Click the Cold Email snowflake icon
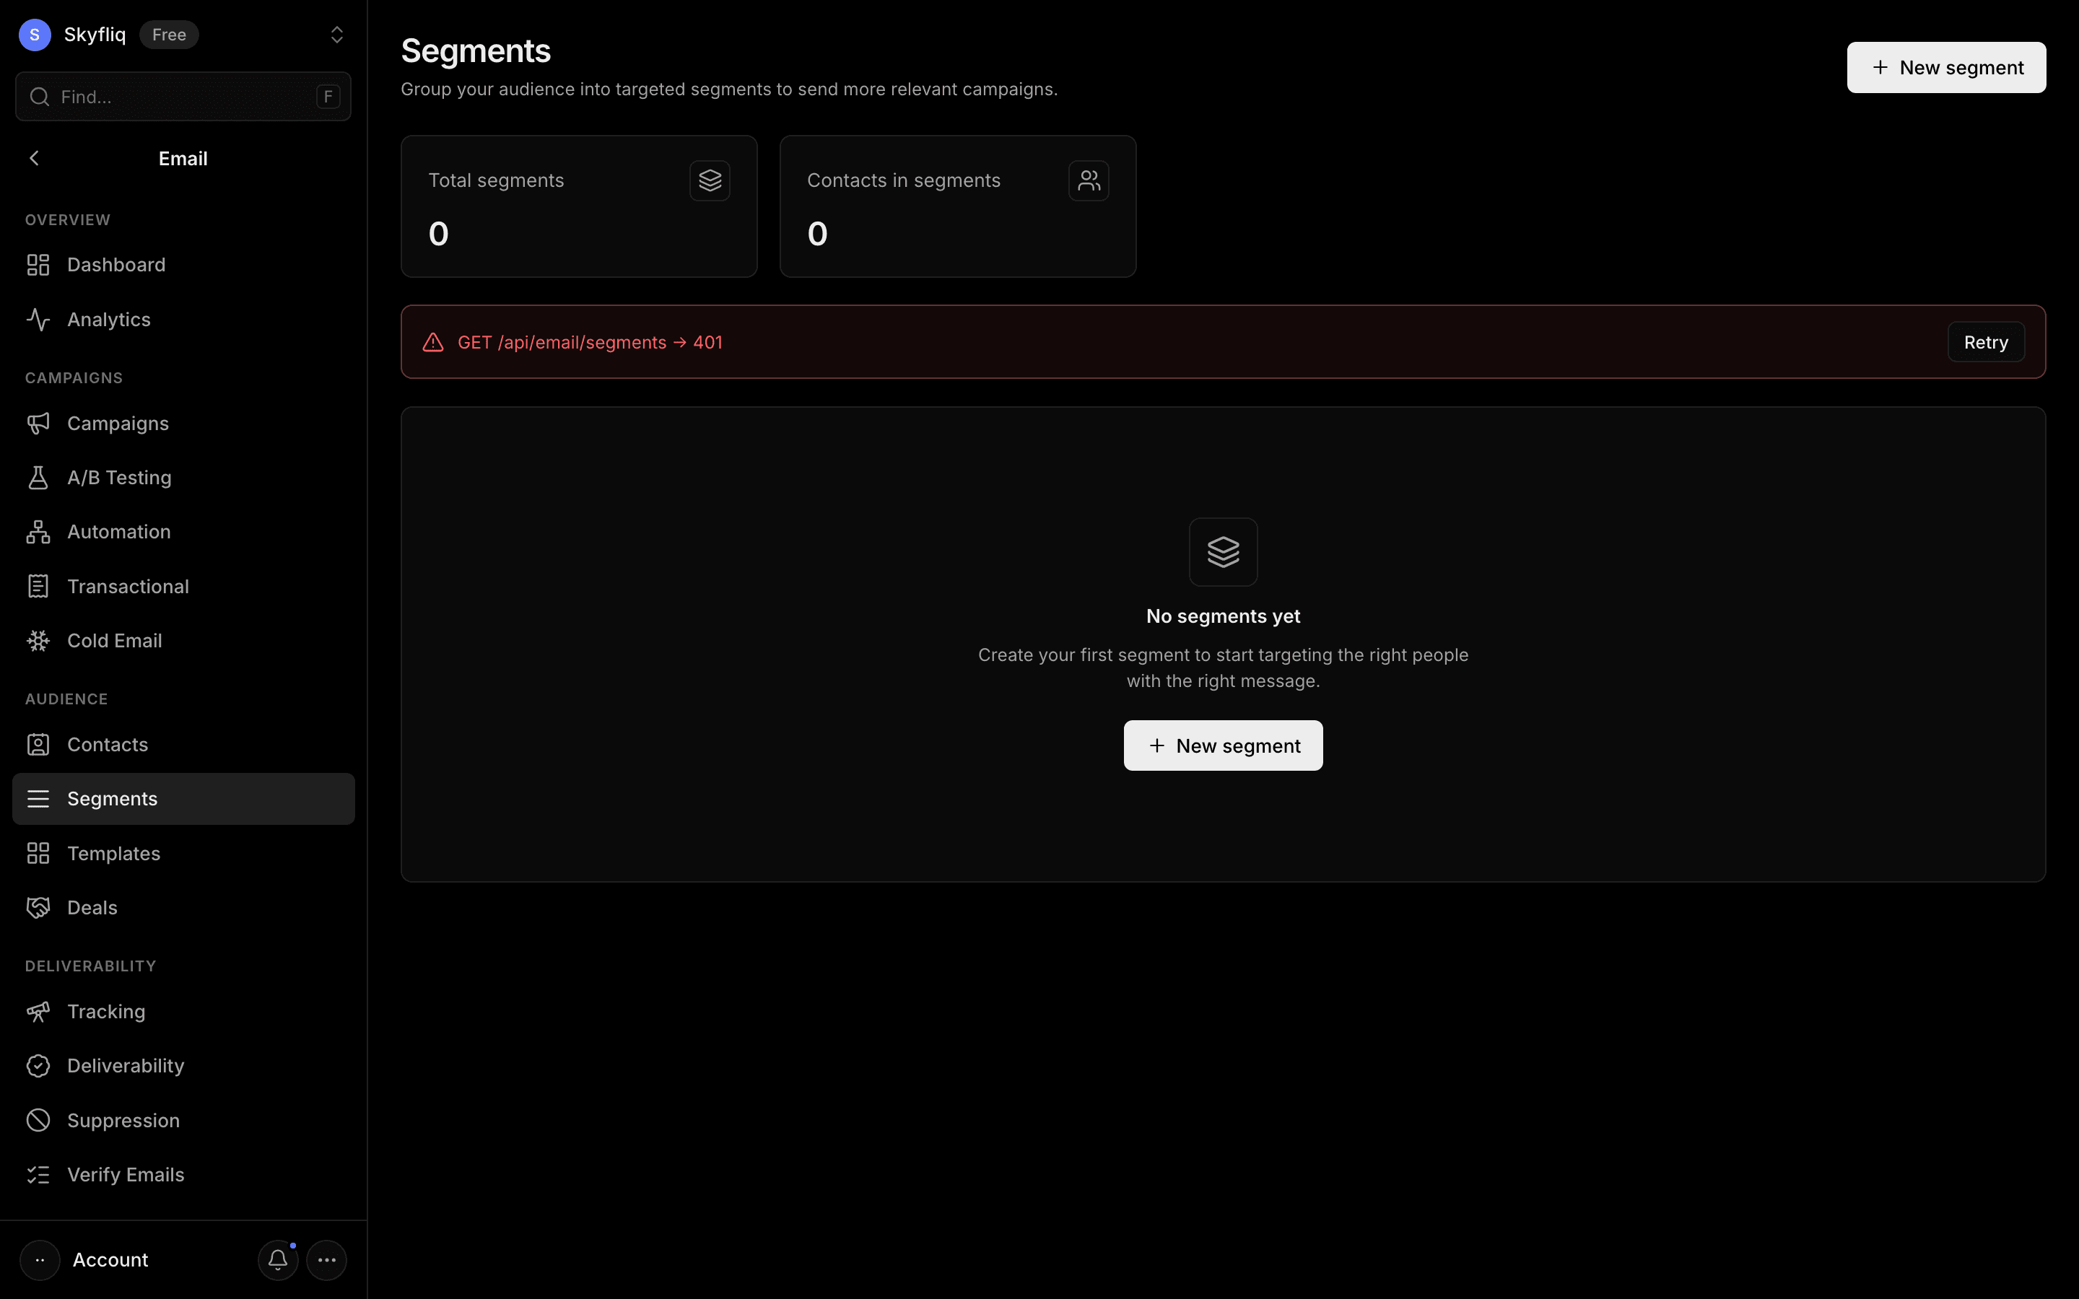 (x=38, y=641)
